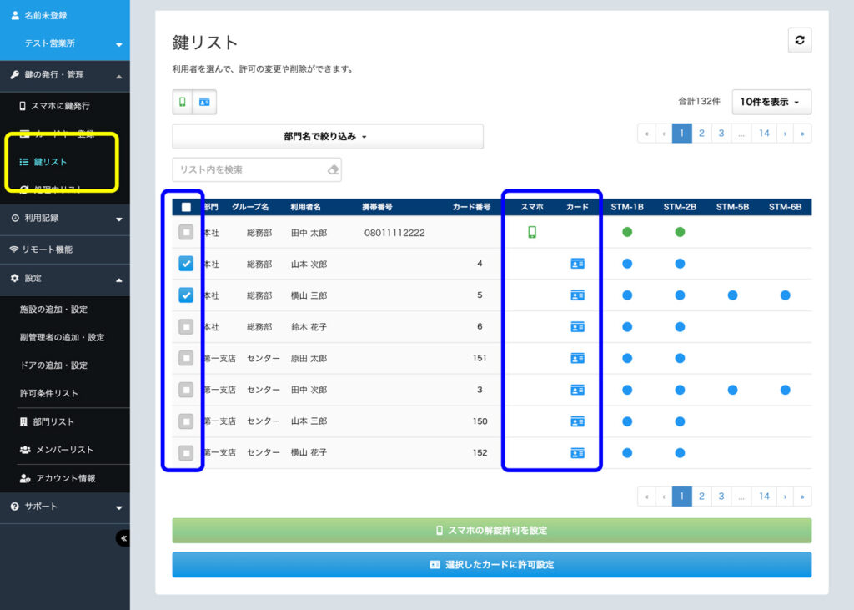This screenshot has width=854, height=610.
Task: Click the card icon for 横山 花子
Action: (577, 453)
